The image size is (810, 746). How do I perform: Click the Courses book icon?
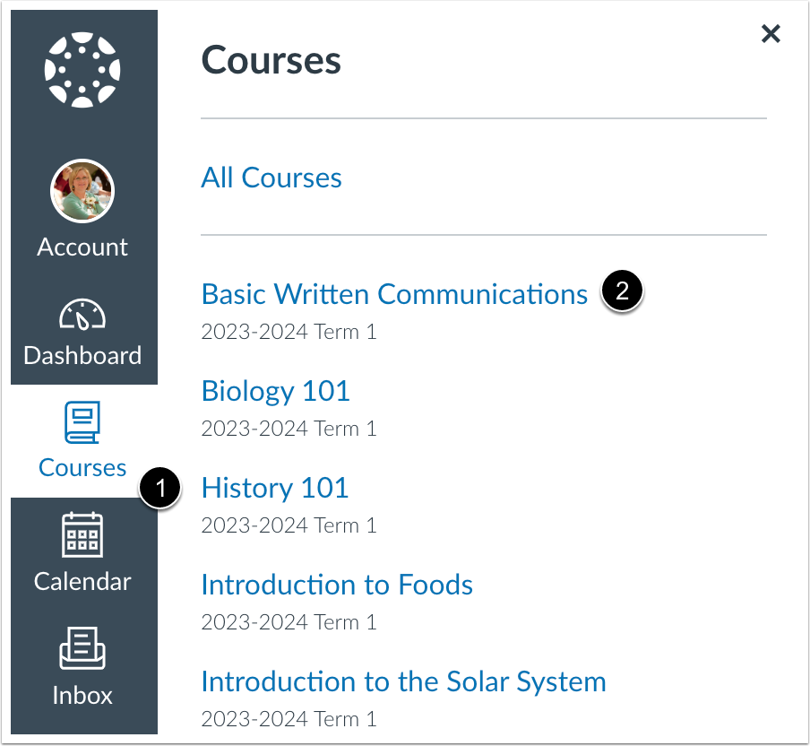tap(82, 421)
